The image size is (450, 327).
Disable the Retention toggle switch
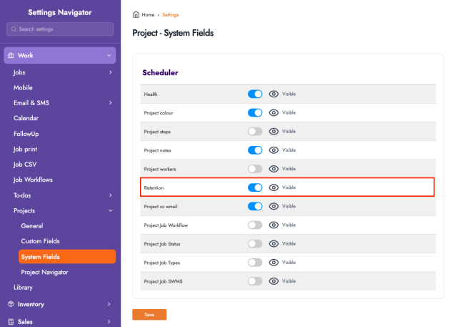coord(255,187)
